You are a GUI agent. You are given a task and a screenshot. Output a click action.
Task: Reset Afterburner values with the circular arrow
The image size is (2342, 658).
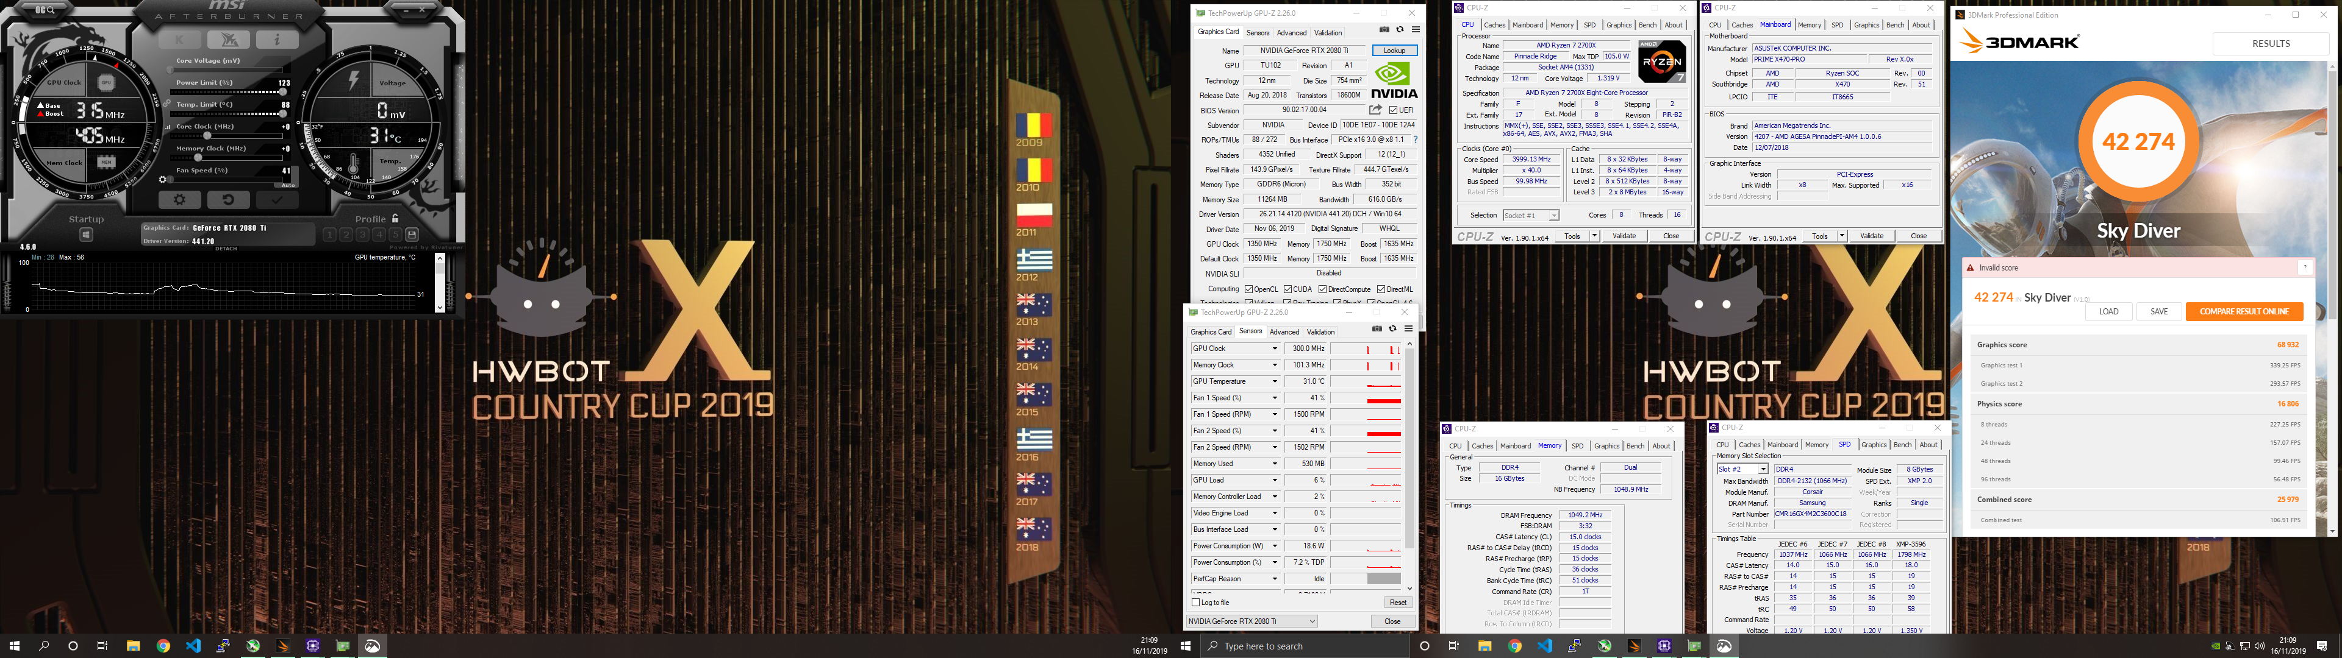(228, 200)
